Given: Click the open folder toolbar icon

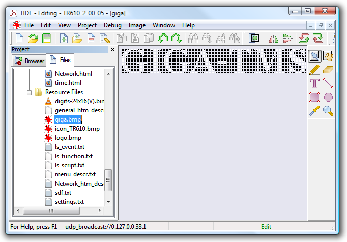Looking at the screenshot, I should point(33,38).
